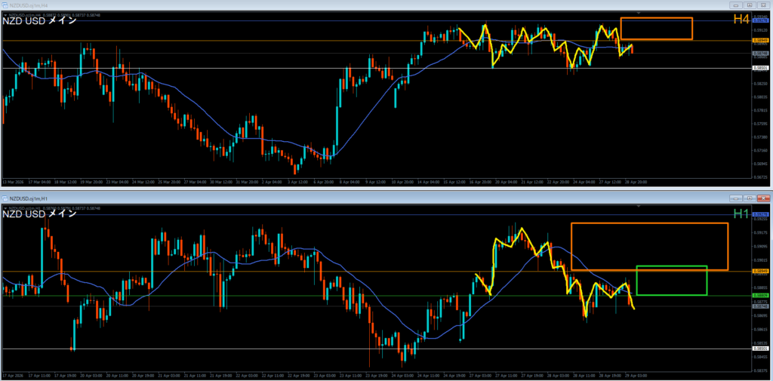The image size is (773, 381).
Task: Click the chart icon in the H4 window title bar
Action: coord(5,5)
